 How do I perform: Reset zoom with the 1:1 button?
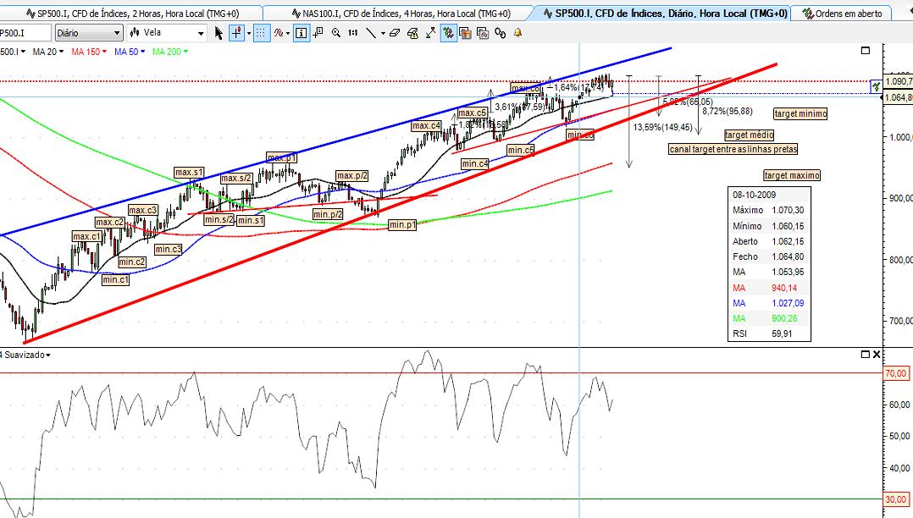coord(353,33)
